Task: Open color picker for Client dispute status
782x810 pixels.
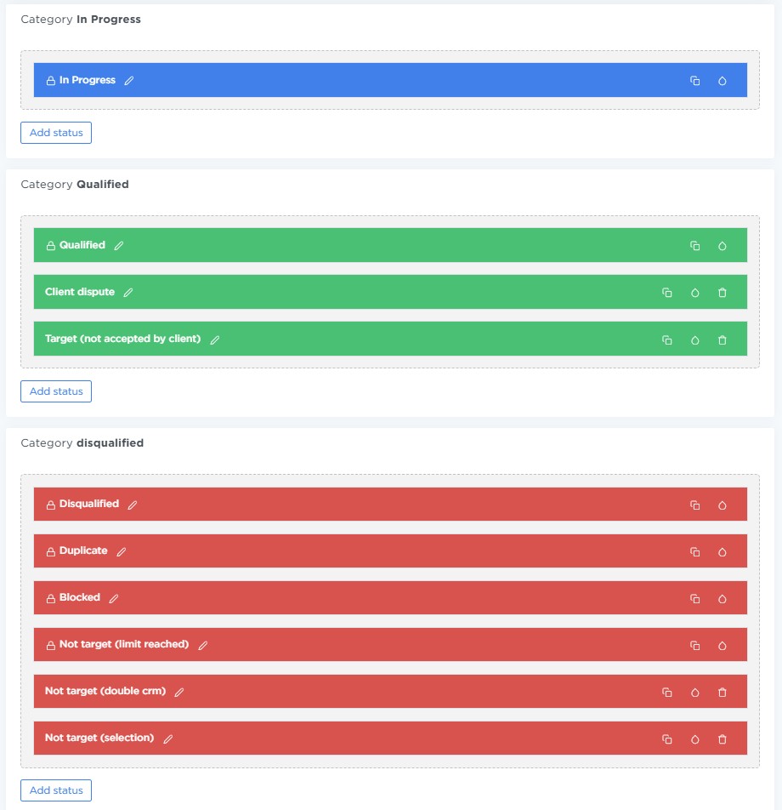Action: tap(694, 293)
